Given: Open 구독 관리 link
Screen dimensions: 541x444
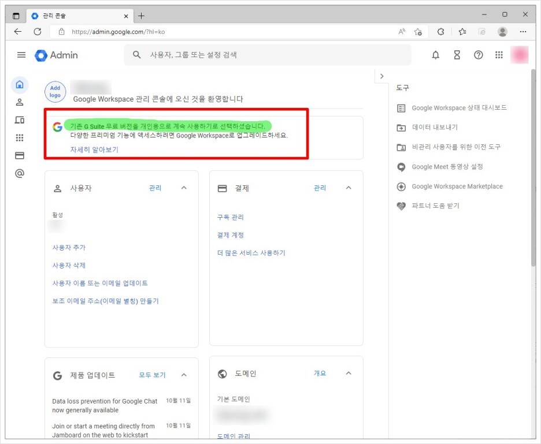Looking at the screenshot, I should coord(230,217).
